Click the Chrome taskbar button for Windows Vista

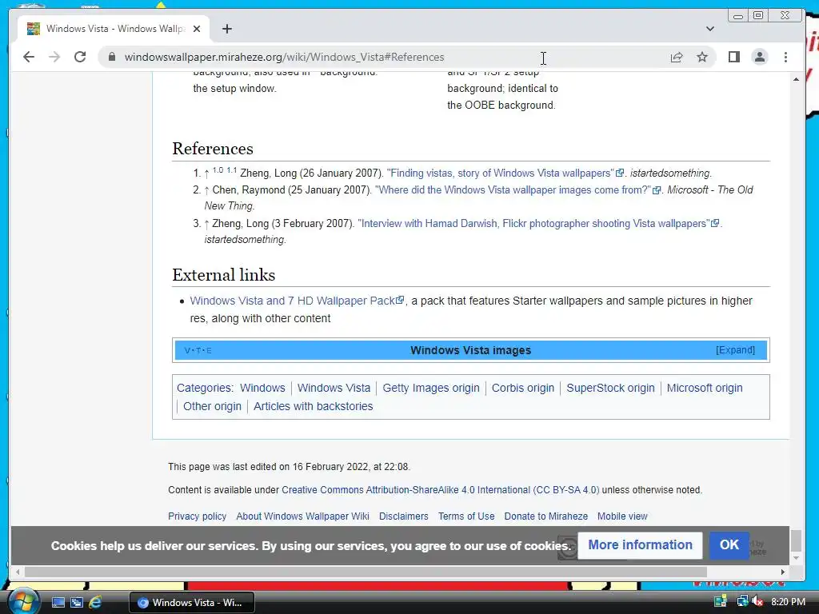coord(192,603)
